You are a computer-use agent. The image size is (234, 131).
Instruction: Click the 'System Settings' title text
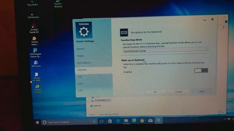pyautogui.click(x=85, y=41)
